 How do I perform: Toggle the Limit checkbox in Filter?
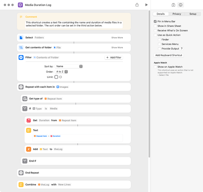pos(56,77)
